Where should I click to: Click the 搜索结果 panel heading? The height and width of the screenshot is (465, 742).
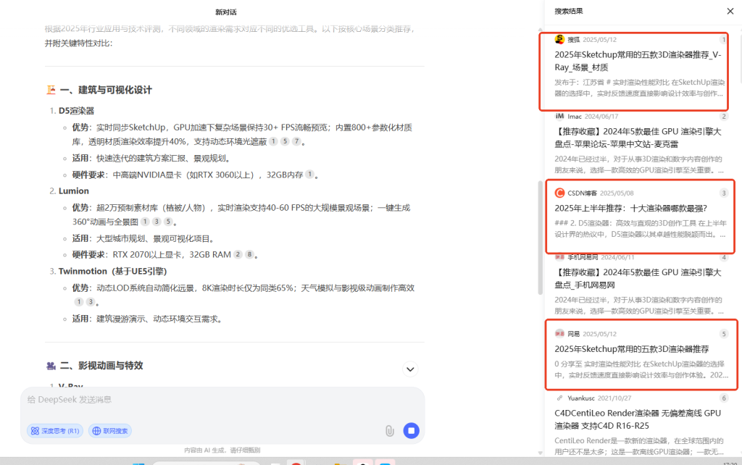coord(569,11)
